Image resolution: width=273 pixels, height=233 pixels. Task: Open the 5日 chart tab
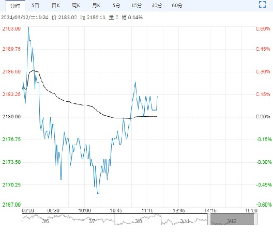click(x=35, y=6)
